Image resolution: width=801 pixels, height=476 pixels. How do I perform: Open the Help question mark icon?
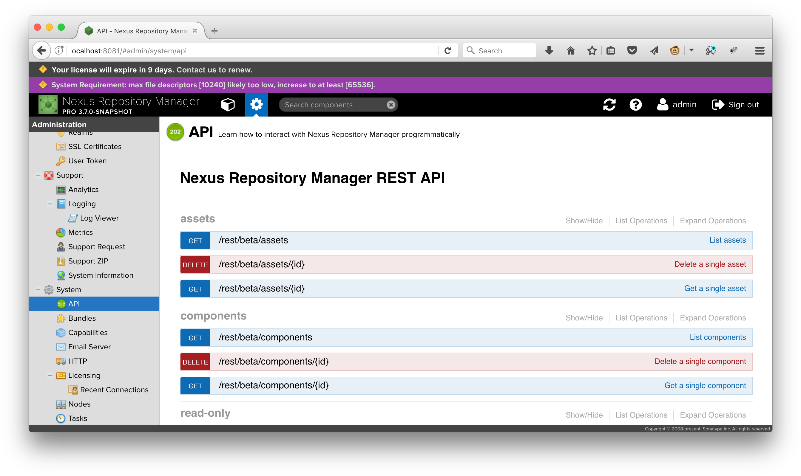635,105
